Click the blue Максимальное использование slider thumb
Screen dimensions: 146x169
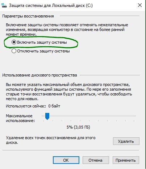tap(47, 116)
